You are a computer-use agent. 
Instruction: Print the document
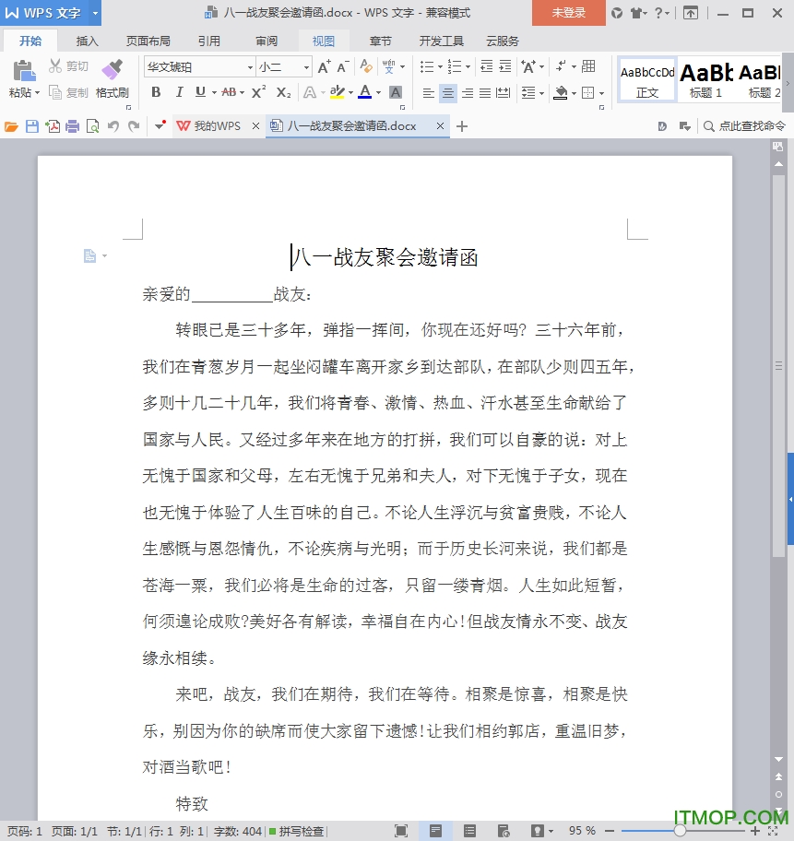click(73, 126)
